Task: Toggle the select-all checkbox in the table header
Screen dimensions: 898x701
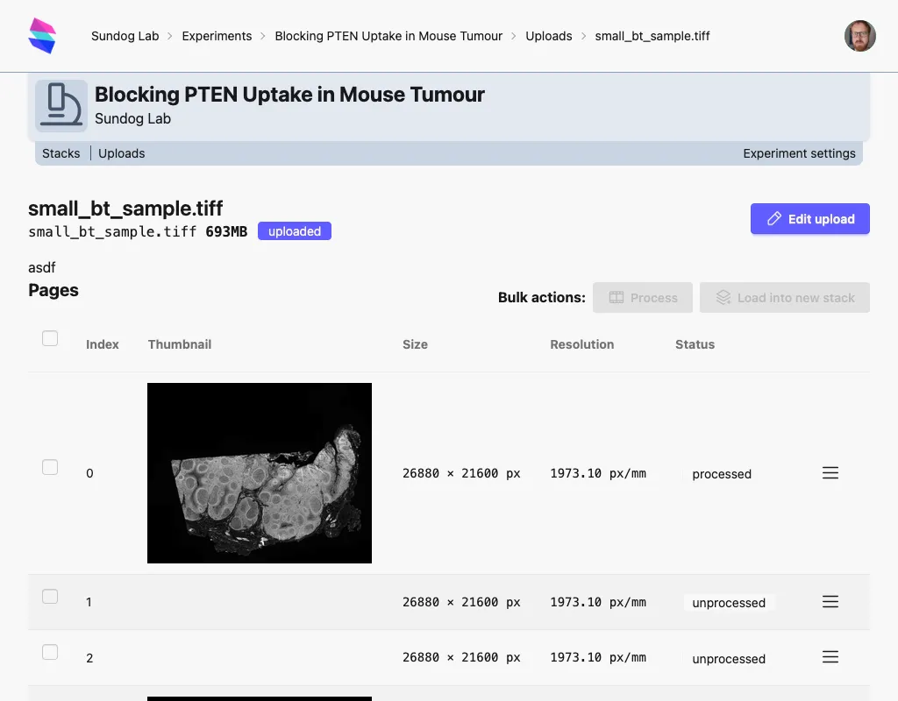Action: pyautogui.click(x=50, y=337)
